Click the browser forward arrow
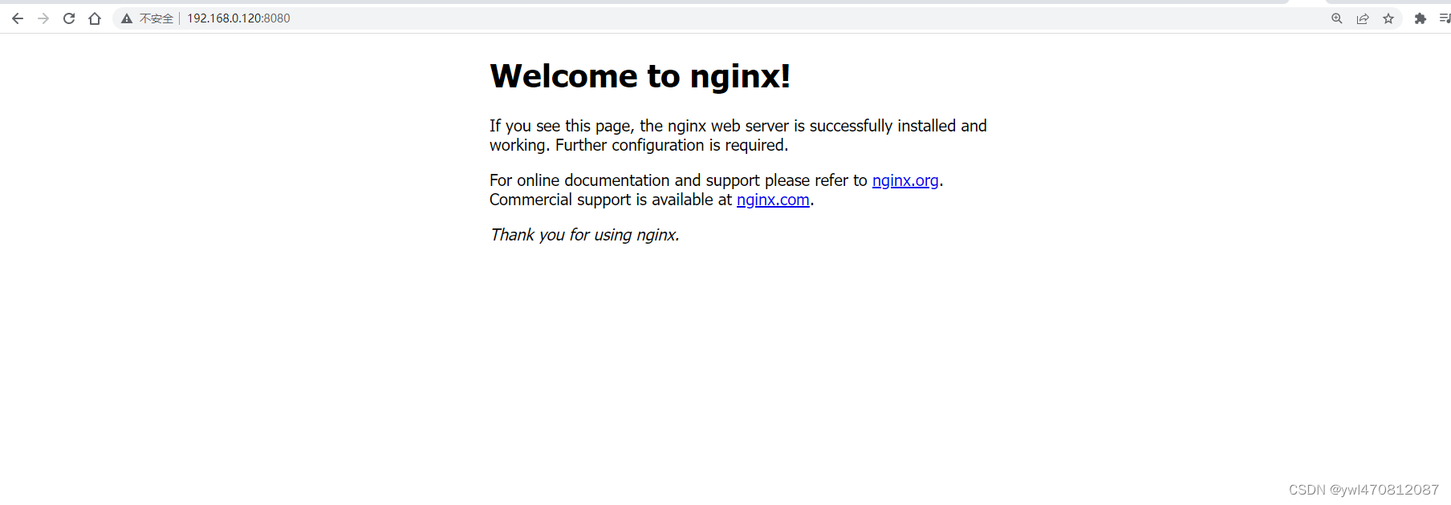1451x505 pixels. 43,18
